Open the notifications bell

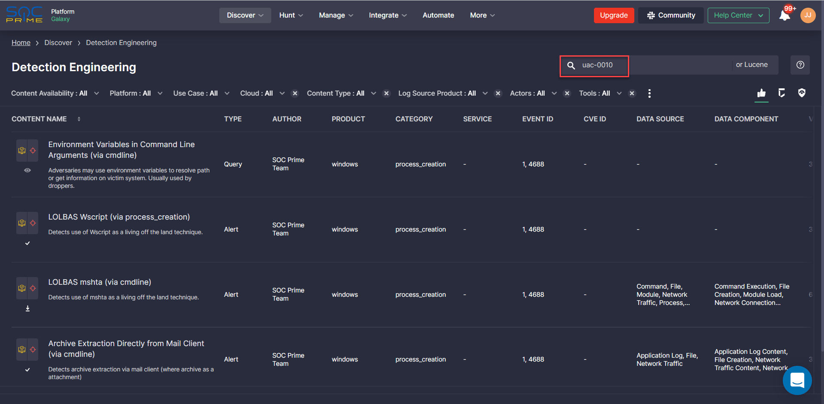[x=785, y=15]
